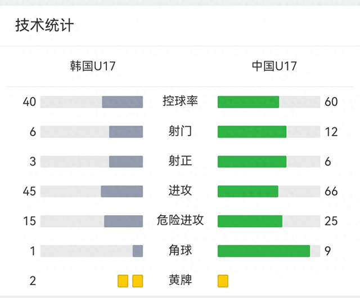Click China U17's yellow card icon

(x=223, y=281)
